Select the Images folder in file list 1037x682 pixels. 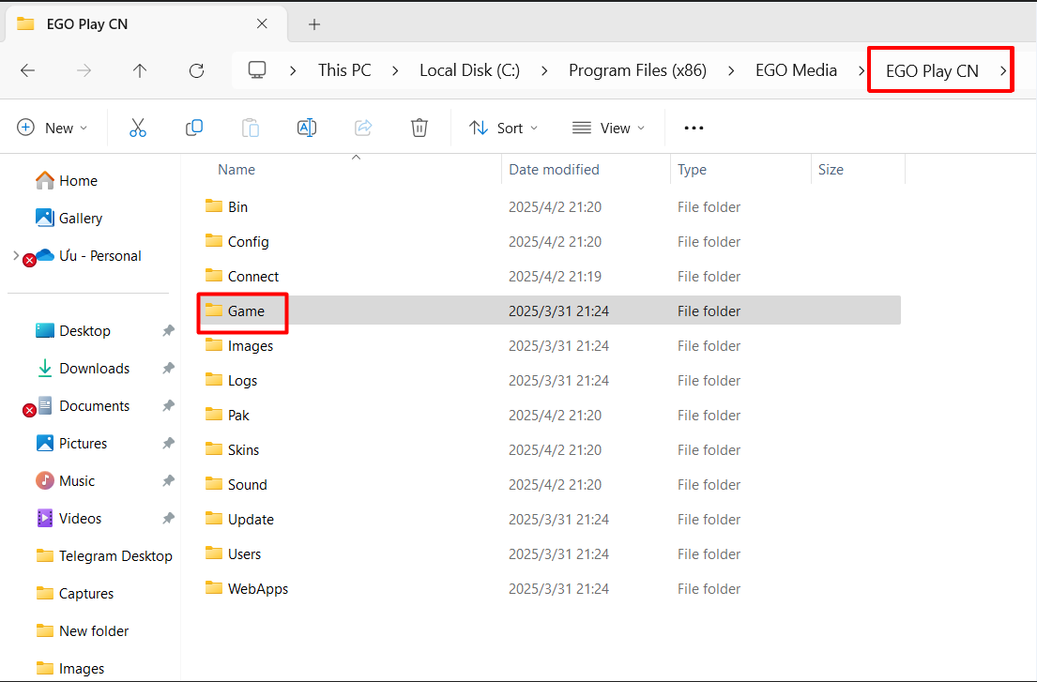[550, 345]
